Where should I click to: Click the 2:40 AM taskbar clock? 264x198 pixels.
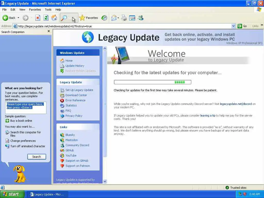click(x=254, y=194)
